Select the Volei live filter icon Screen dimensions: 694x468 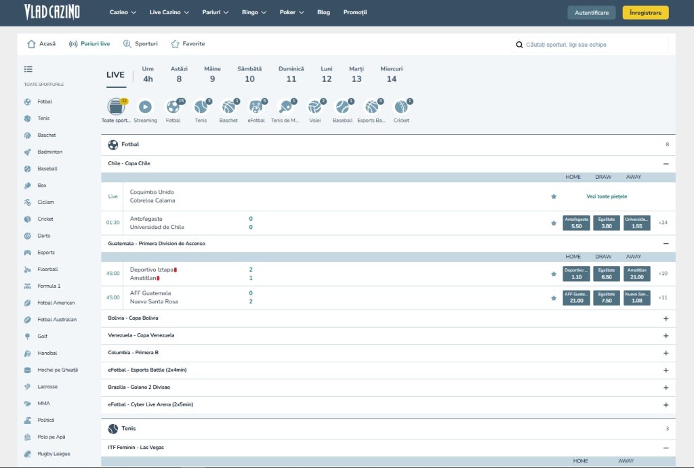pos(314,107)
